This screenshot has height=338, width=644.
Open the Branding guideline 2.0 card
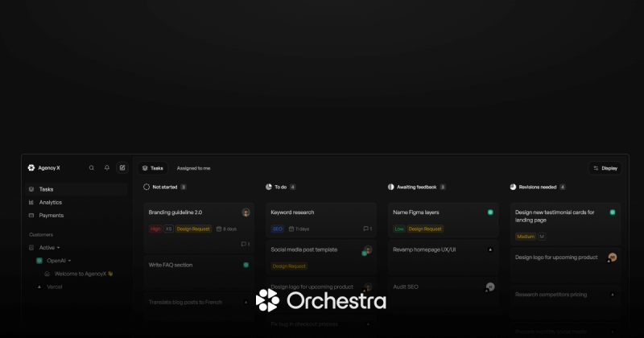[199, 228]
